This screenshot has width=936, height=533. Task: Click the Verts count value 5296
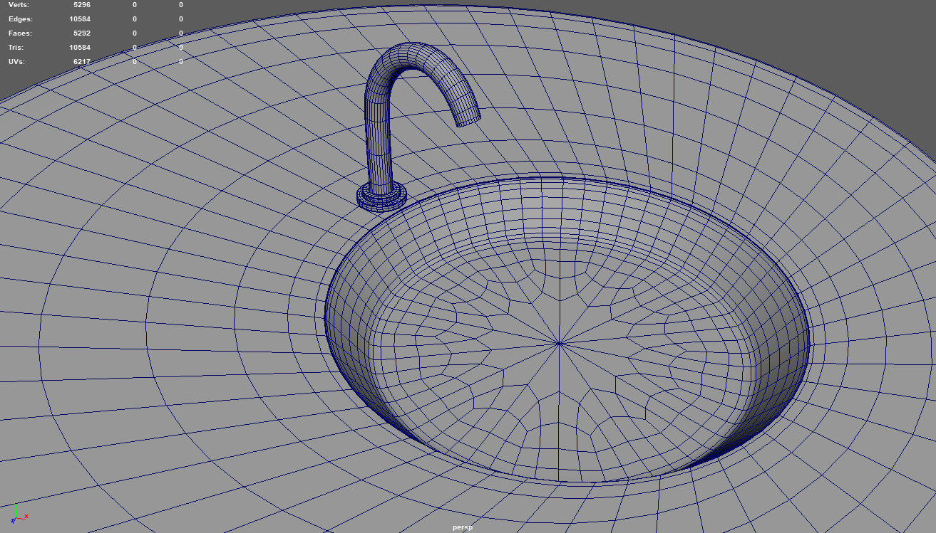[x=82, y=5]
